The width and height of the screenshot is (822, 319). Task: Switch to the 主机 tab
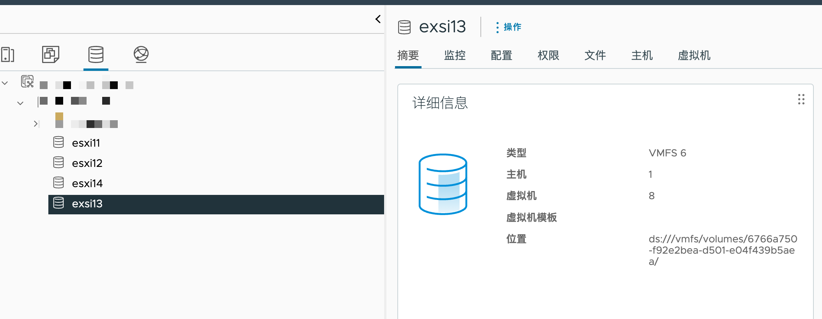coord(642,56)
